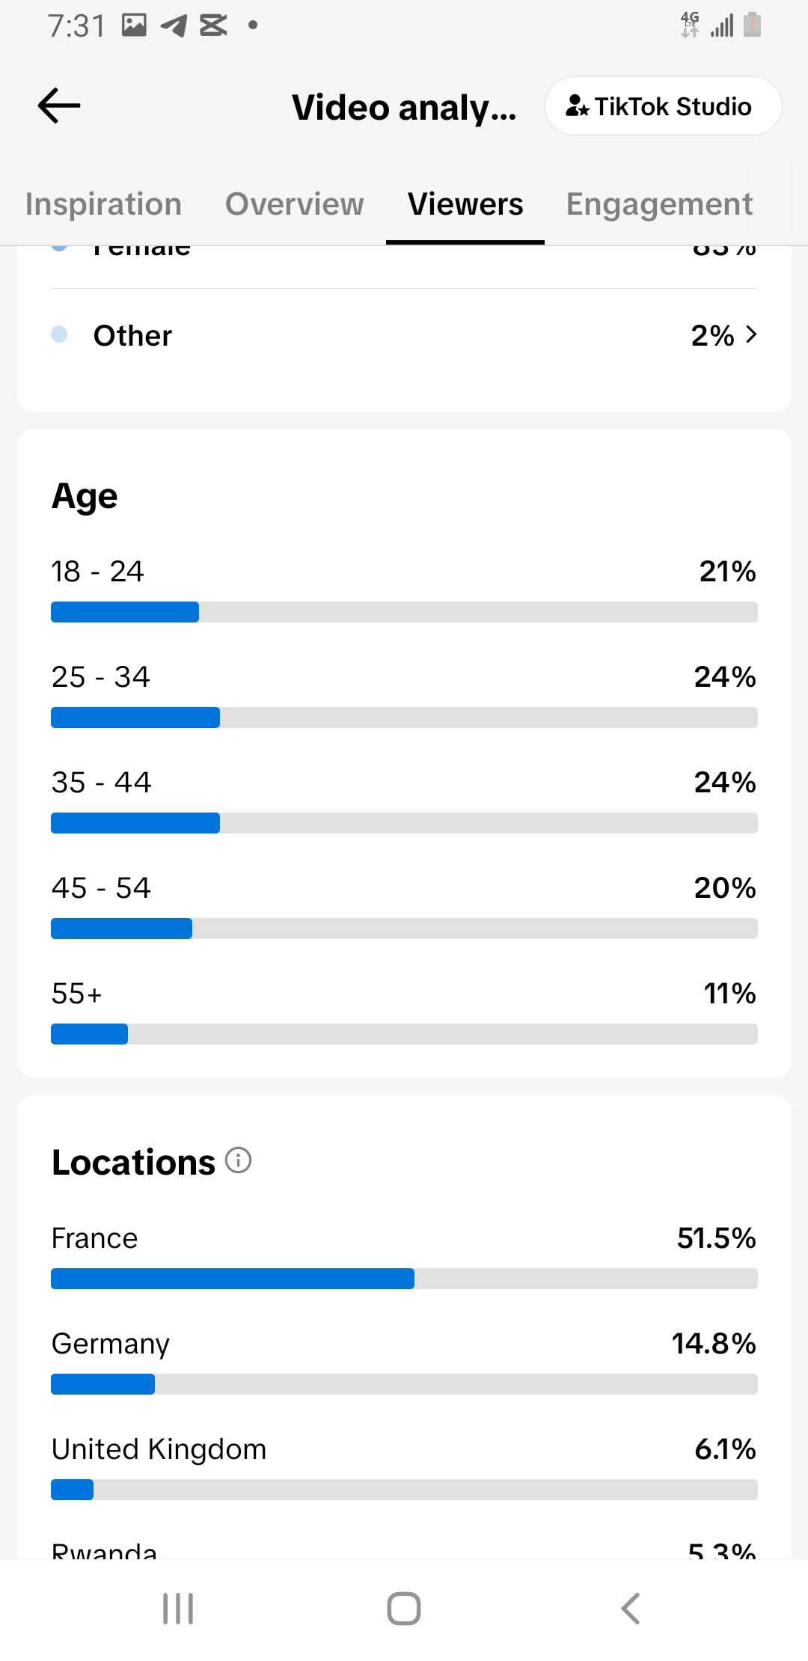Open the Other gender row
The image size is (808, 1661).
pyautogui.click(x=404, y=335)
